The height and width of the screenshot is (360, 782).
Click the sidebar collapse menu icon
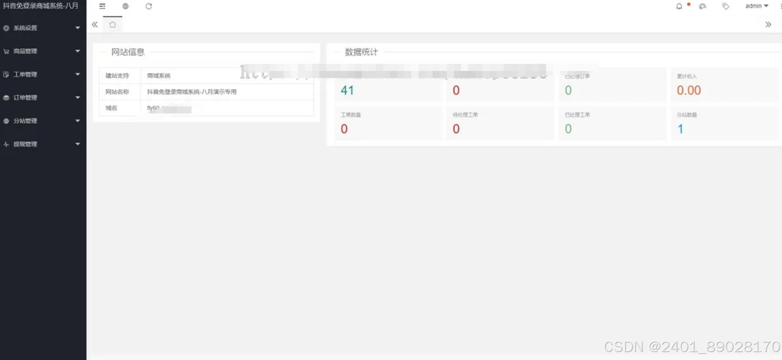102,6
